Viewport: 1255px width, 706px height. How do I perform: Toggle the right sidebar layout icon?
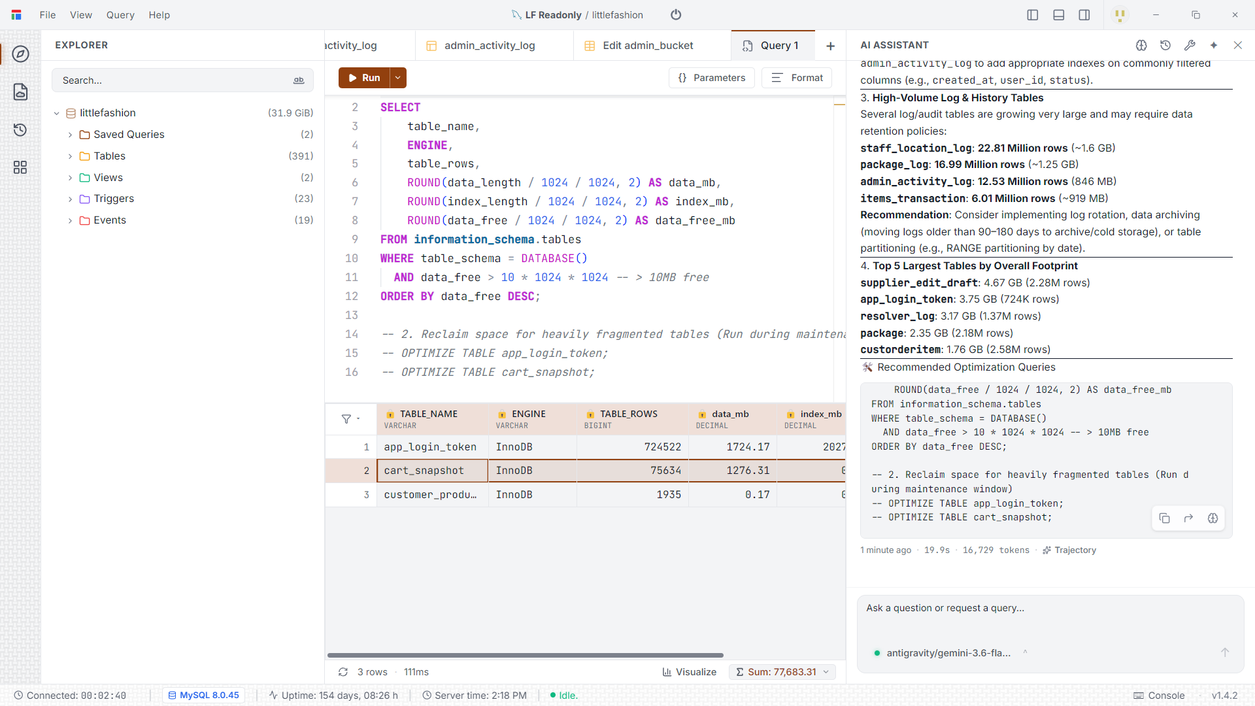(1084, 14)
